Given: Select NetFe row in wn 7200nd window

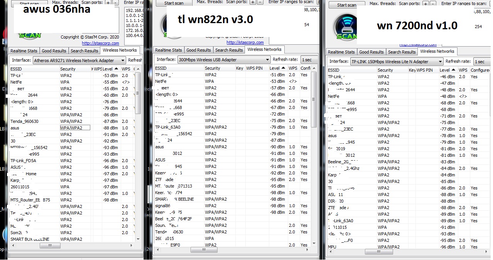Looking at the screenshot, I should [409, 96].
